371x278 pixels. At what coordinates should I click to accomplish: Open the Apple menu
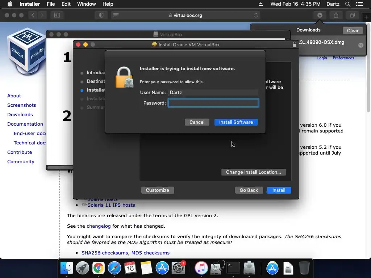10,4
